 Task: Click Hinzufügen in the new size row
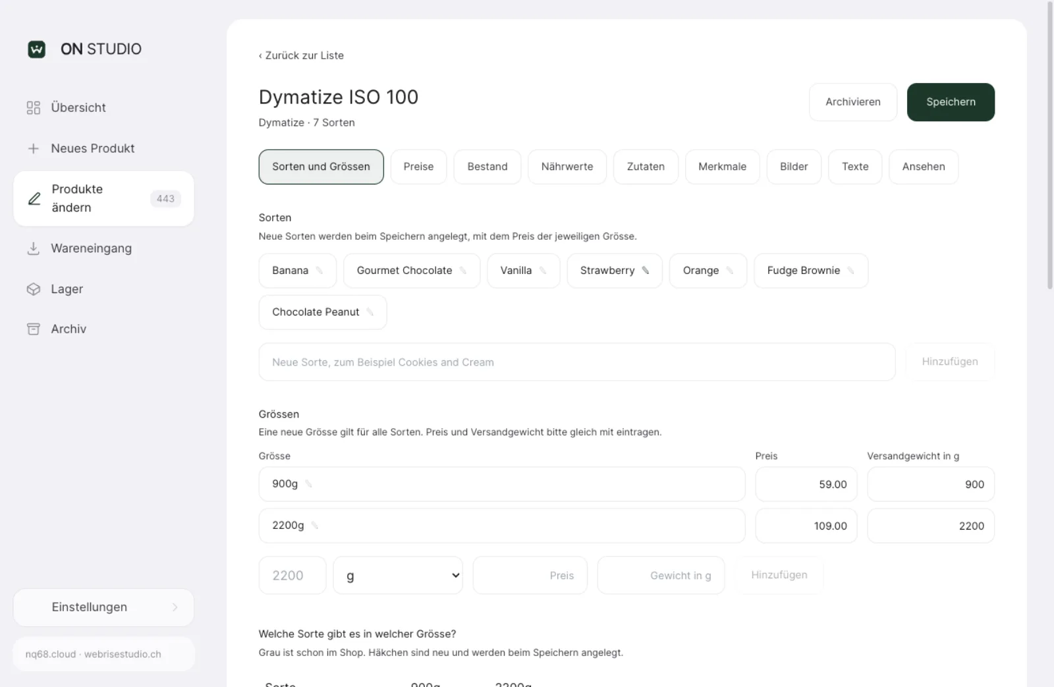(x=779, y=575)
